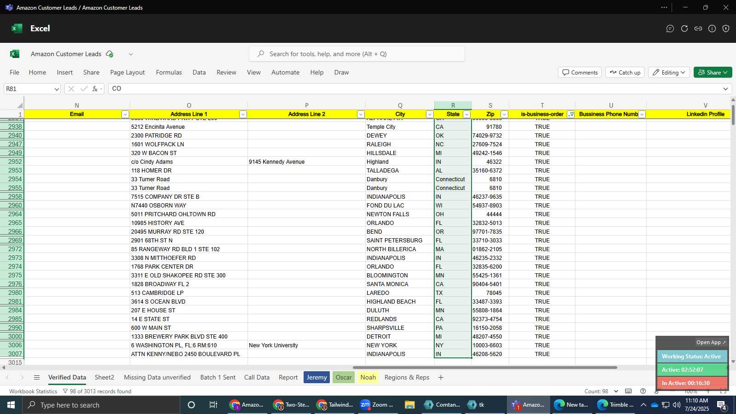Open Cortana circle icon in taskbar
Viewport: 736px width, 414px height.
191,405
